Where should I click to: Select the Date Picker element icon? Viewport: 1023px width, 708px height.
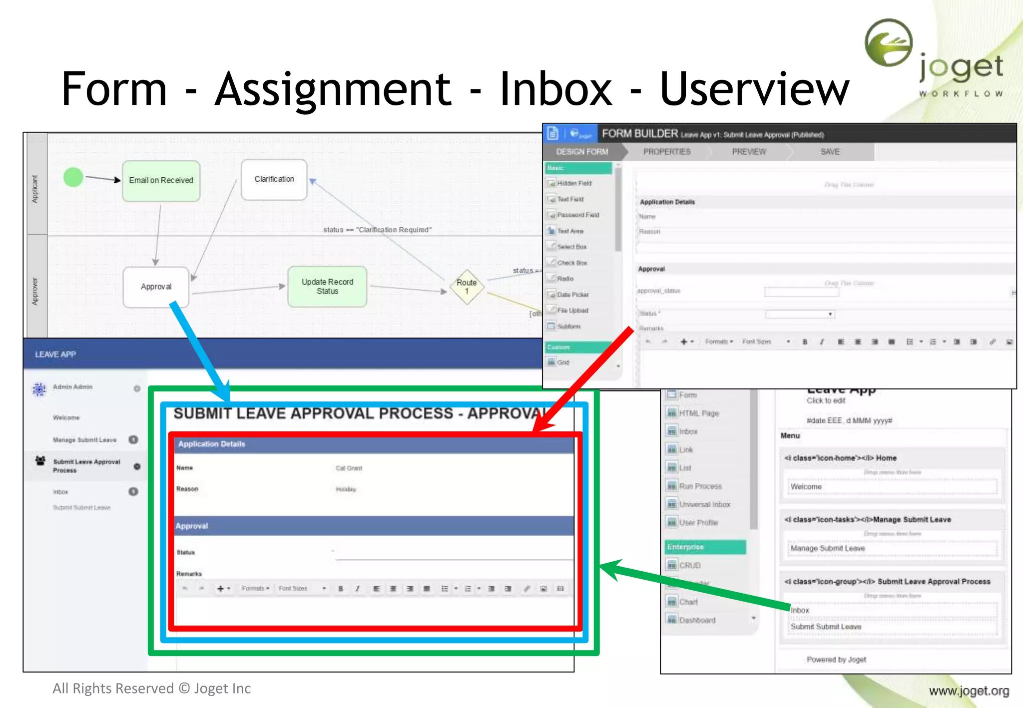tap(551, 295)
